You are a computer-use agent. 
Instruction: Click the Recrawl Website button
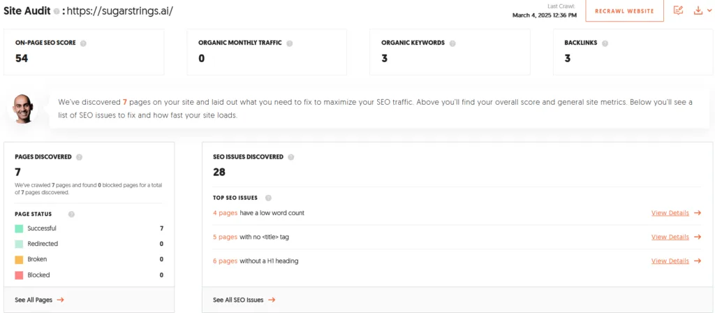coord(624,11)
